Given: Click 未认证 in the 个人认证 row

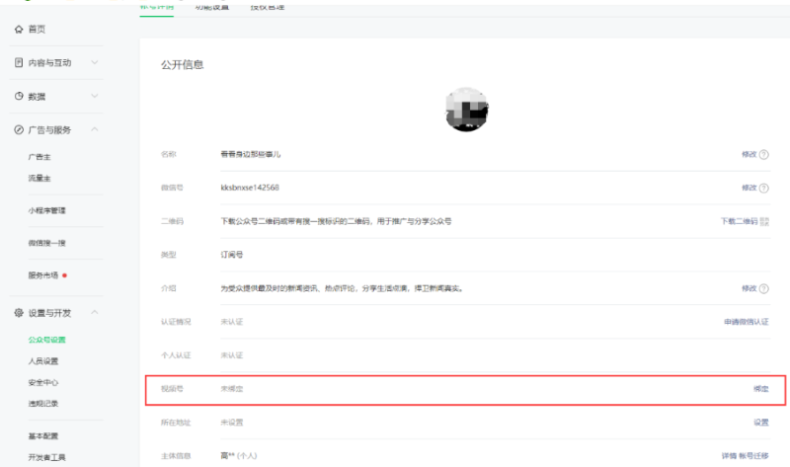Looking at the screenshot, I should click(232, 355).
